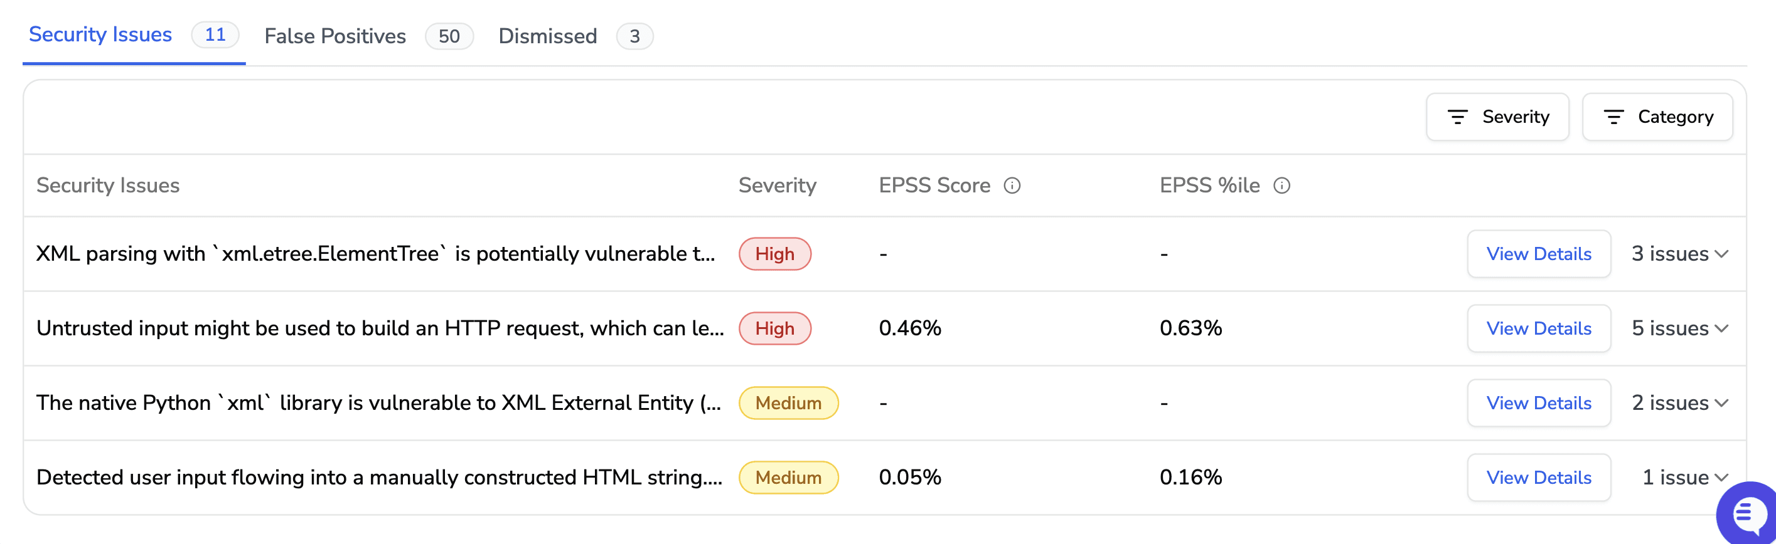View Details for HTML string input issue
1776x544 pixels.
(1538, 477)
